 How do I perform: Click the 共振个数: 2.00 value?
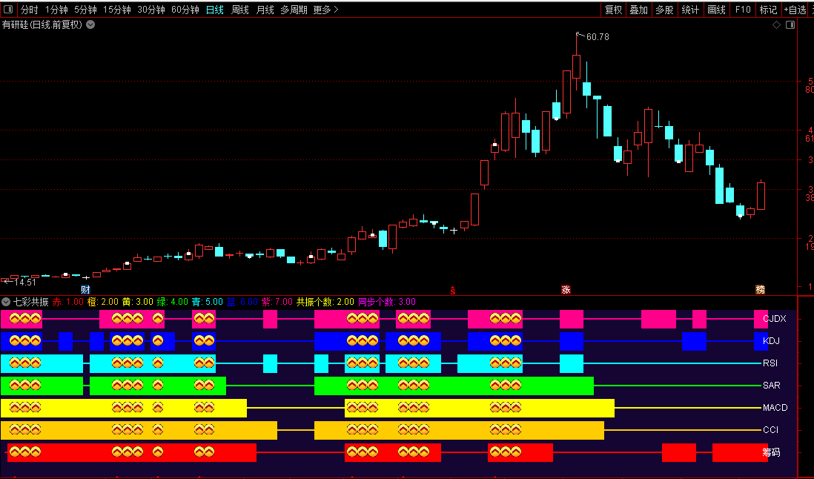325,302
